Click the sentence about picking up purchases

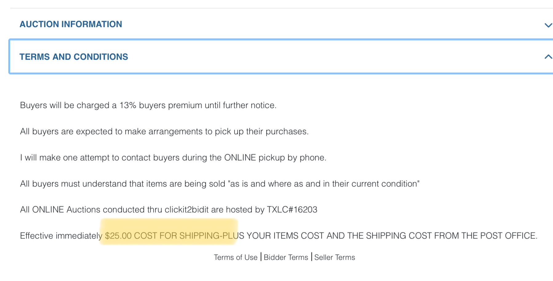[164, 131]
